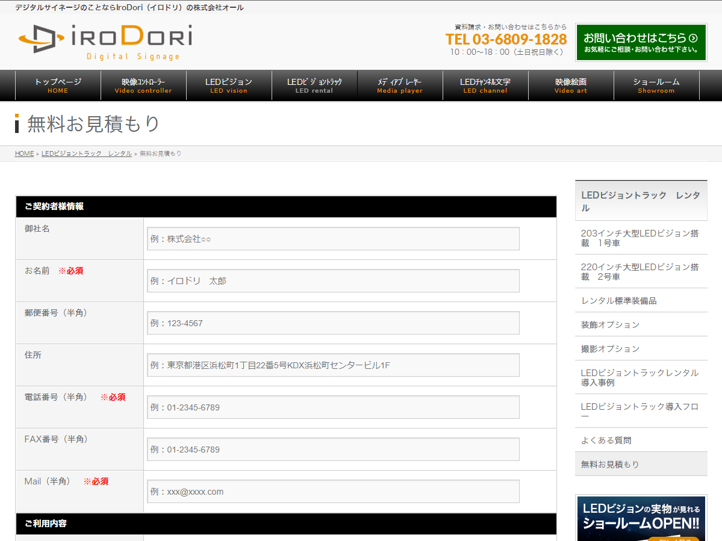
Task: Open the トップページ HOME menu item
Action: pos(58,85)
